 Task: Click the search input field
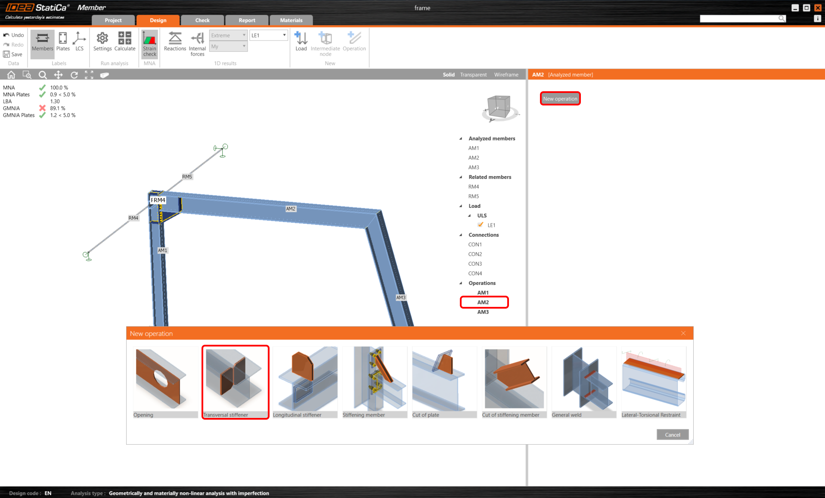point(739,19)
